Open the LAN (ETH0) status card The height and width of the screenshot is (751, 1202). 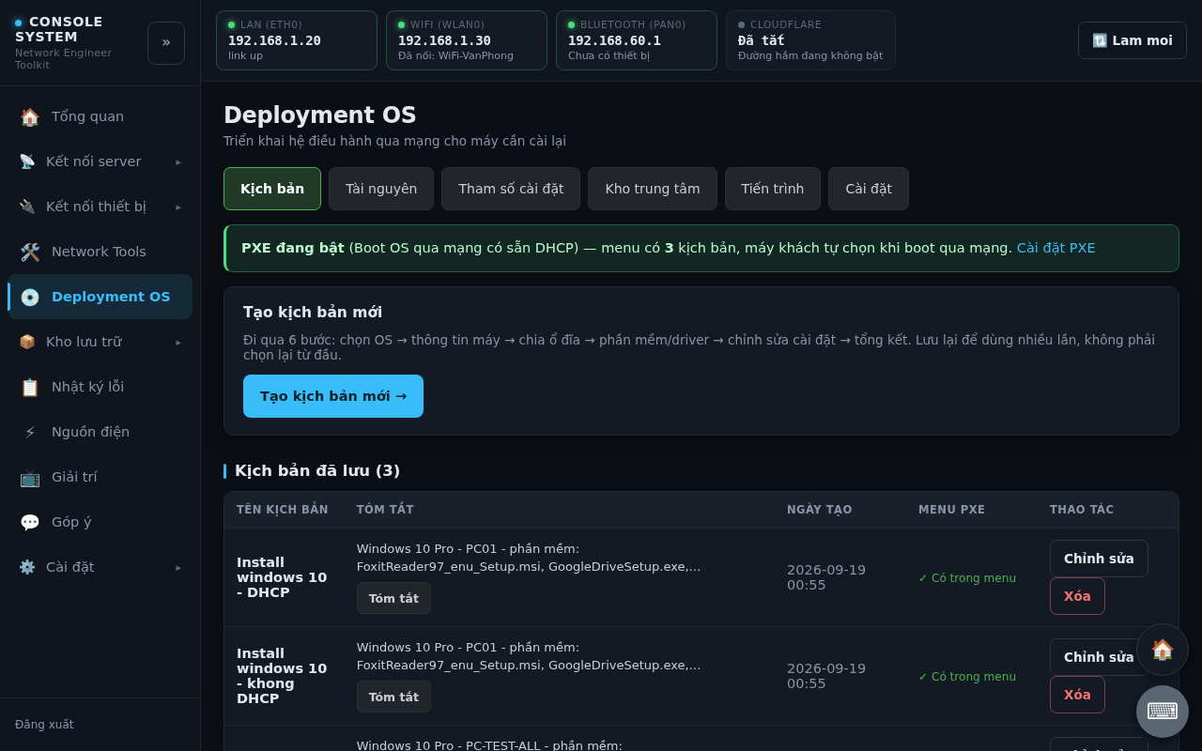pos(297,40)
